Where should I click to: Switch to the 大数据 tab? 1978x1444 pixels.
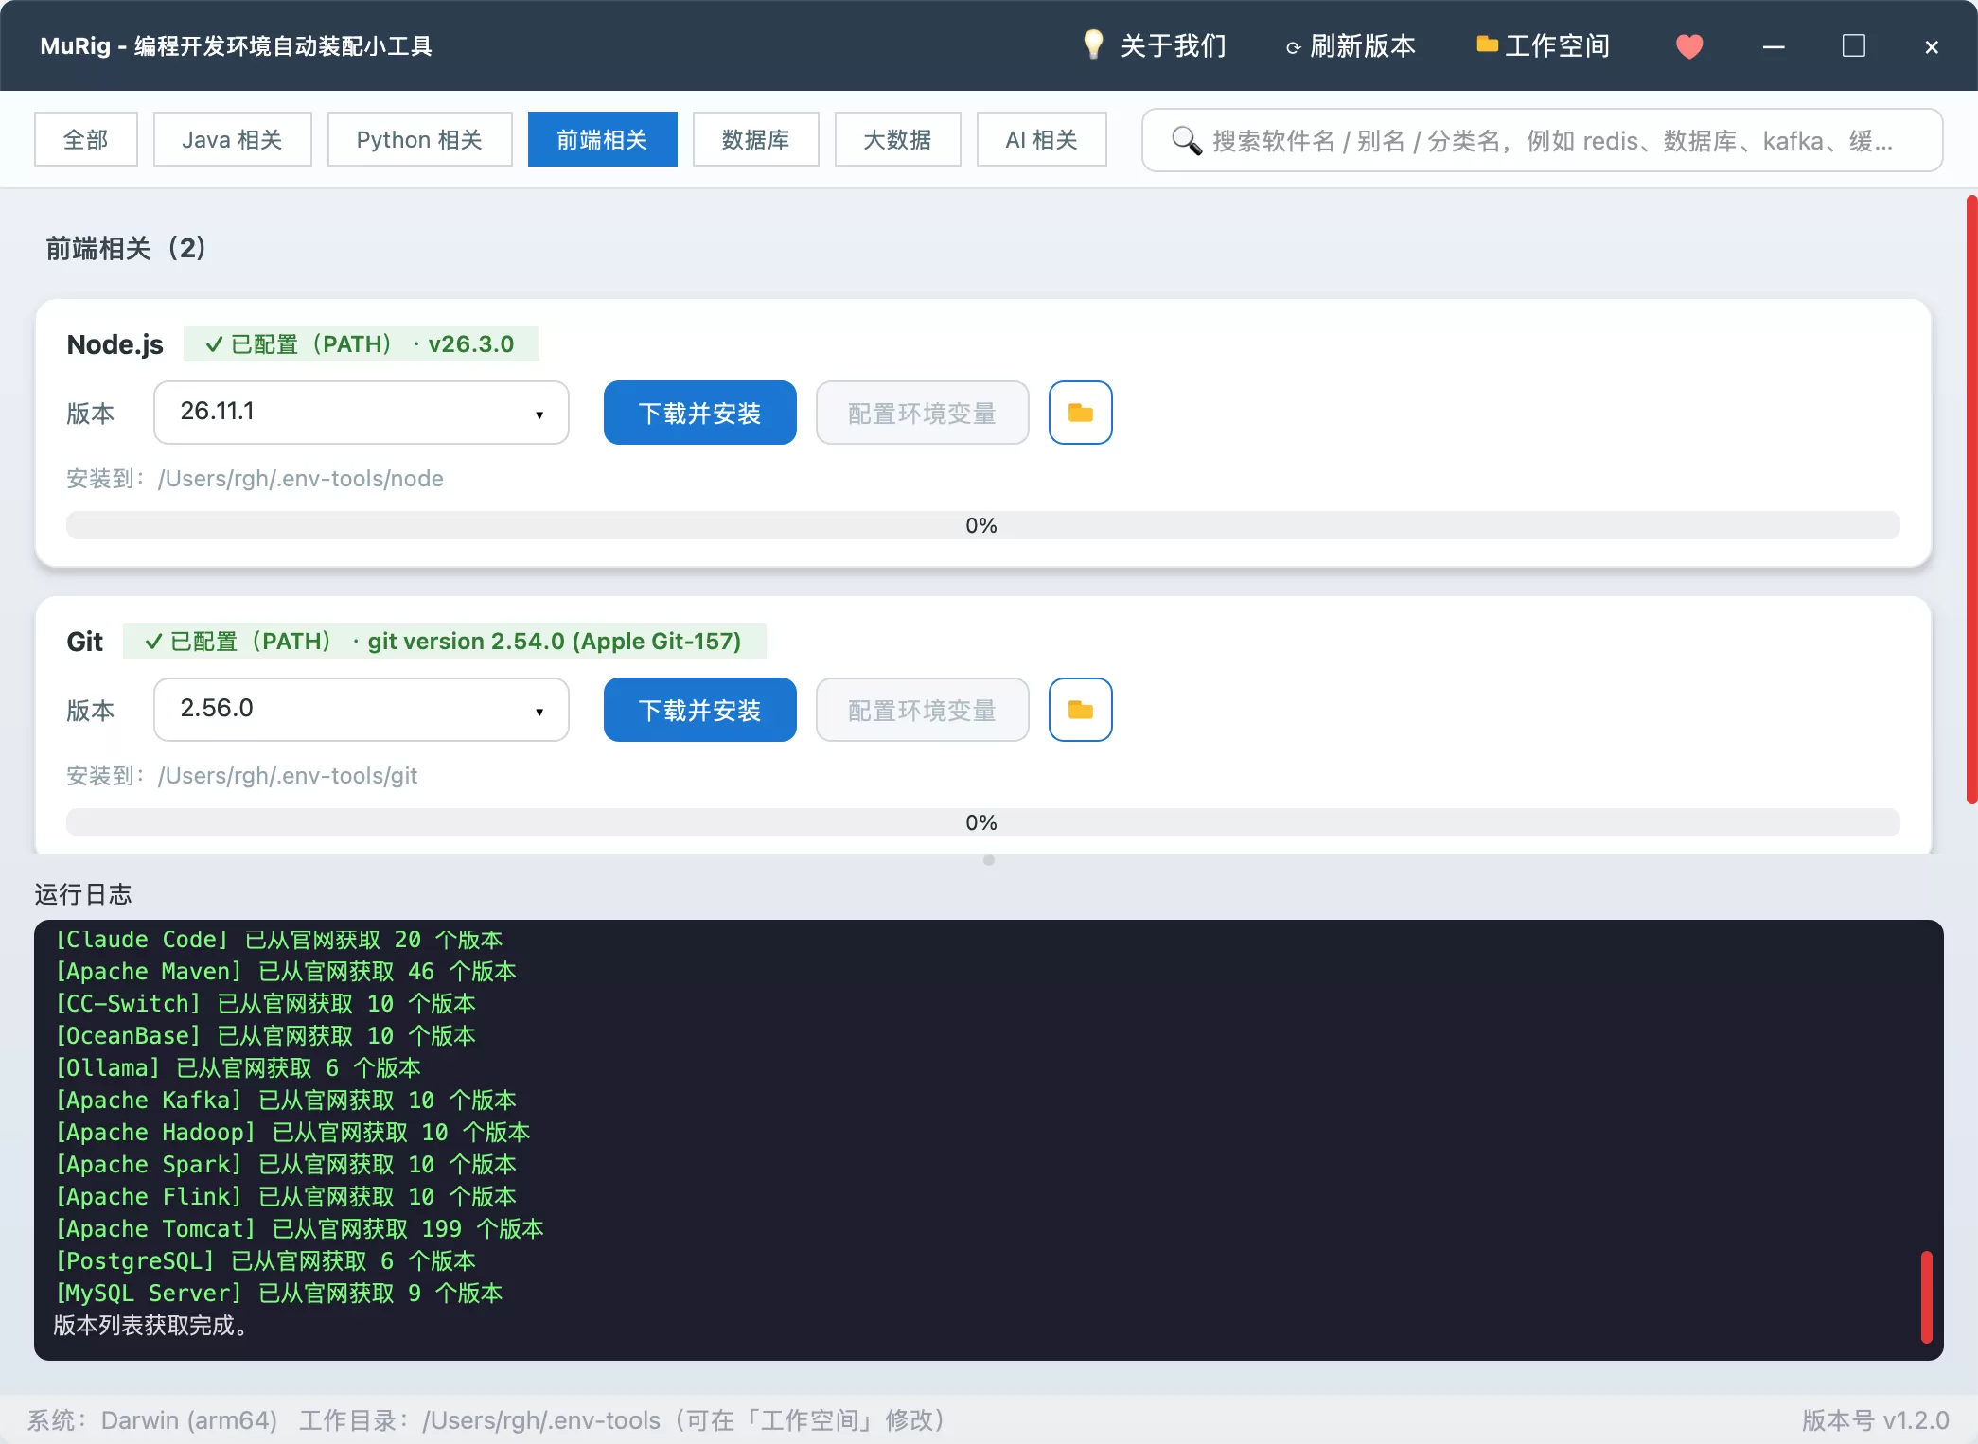click(x=897, y=139)
